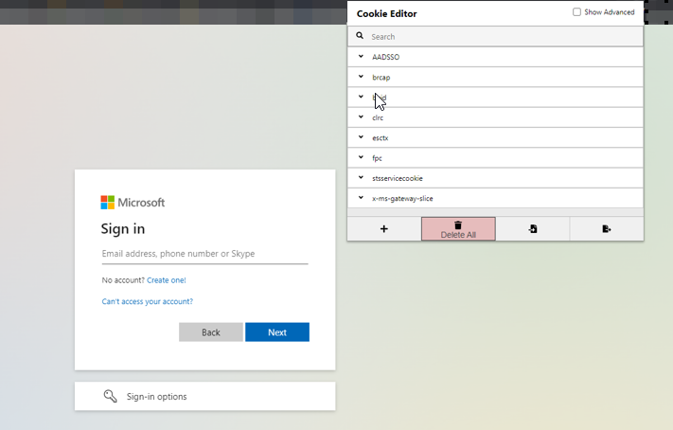The height and width of the screenshot is (430, 673).
Task: Click the Next button
Action: click(x=277, y=332)
